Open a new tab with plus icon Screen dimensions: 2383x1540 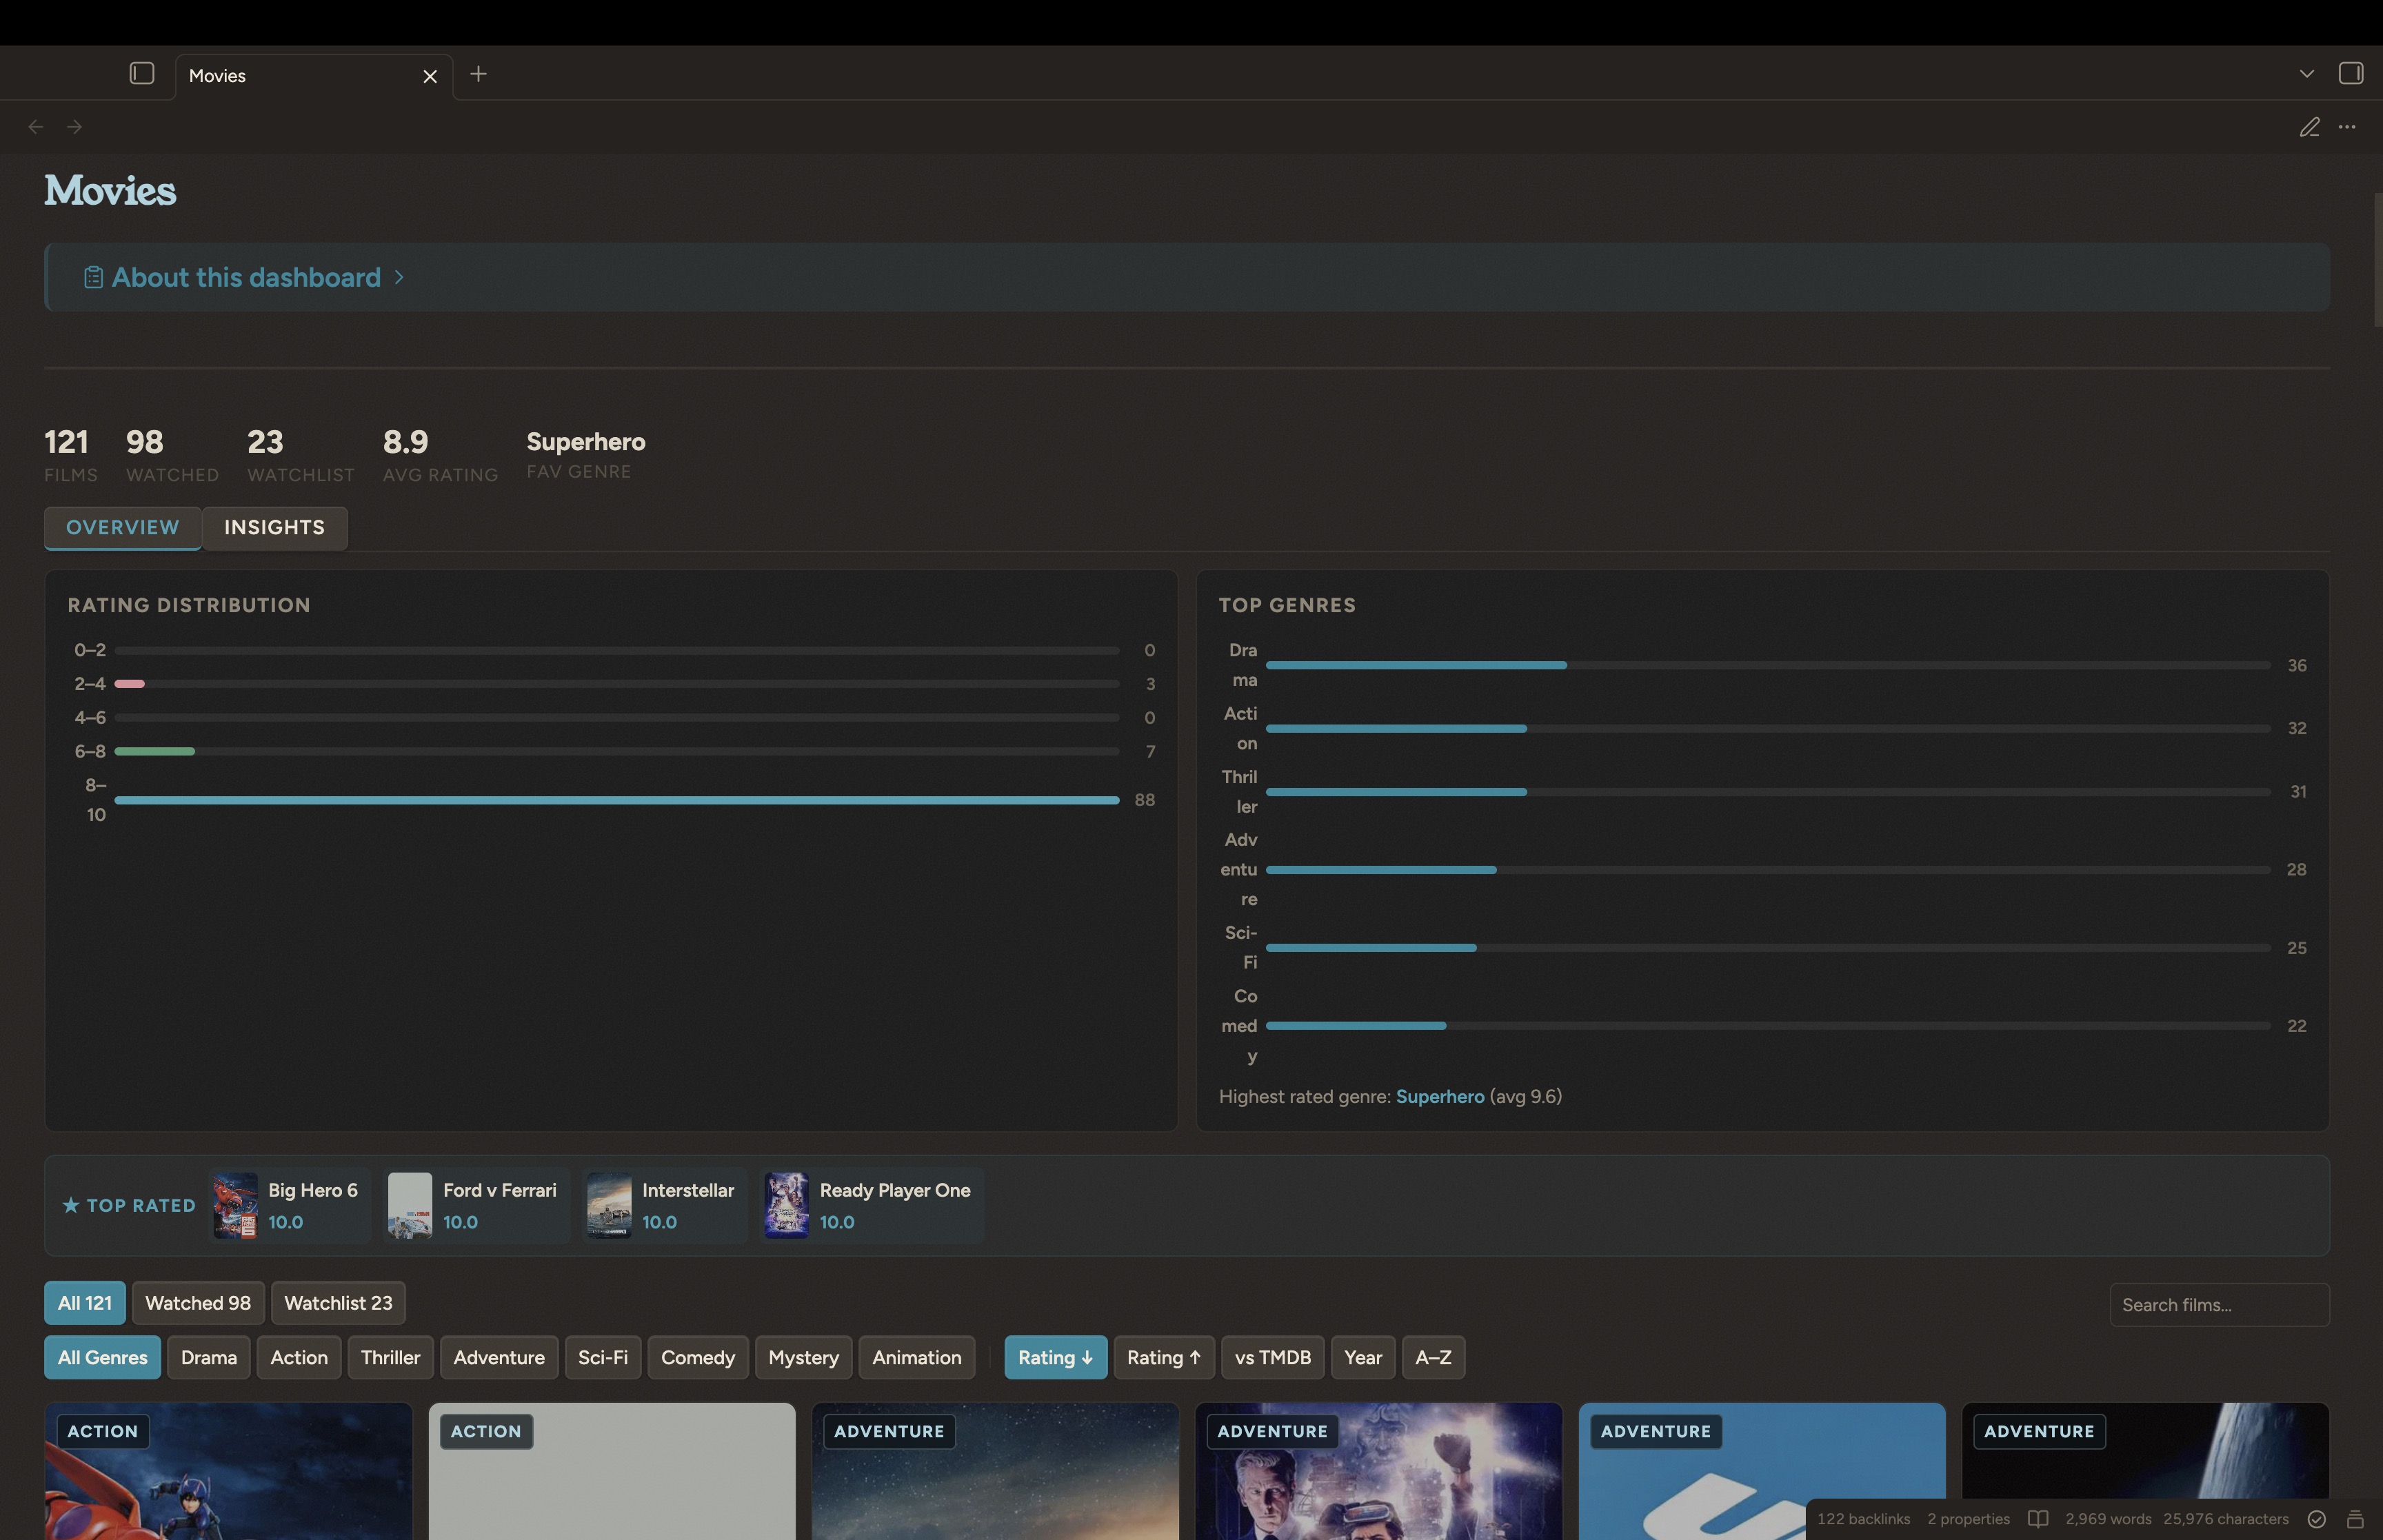pyautogui.click(x=478, y=74)
